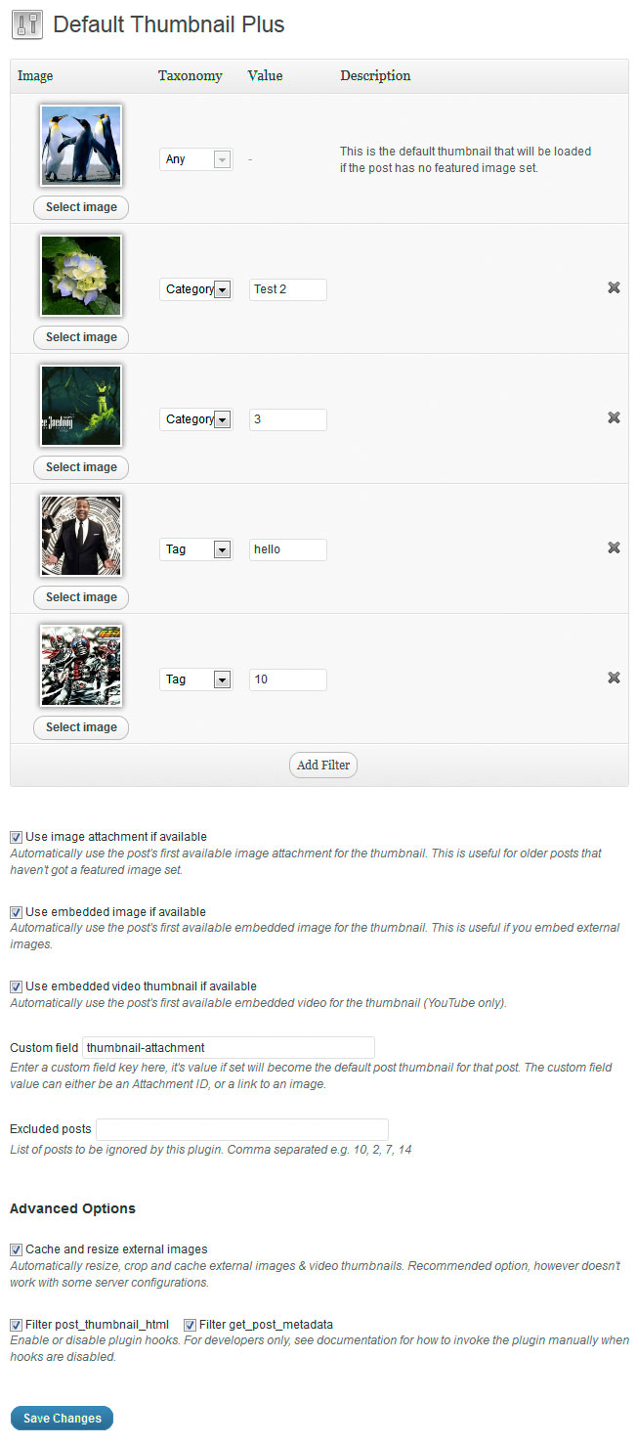This screenshot has height=1445, width=637.
Task: Click the Default Thumbnail Plus page title
Action: (169, 24)
